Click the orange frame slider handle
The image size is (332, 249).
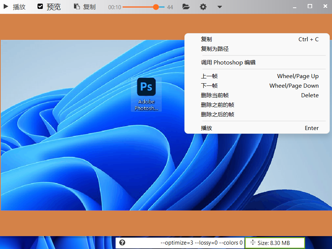(156, 7)
